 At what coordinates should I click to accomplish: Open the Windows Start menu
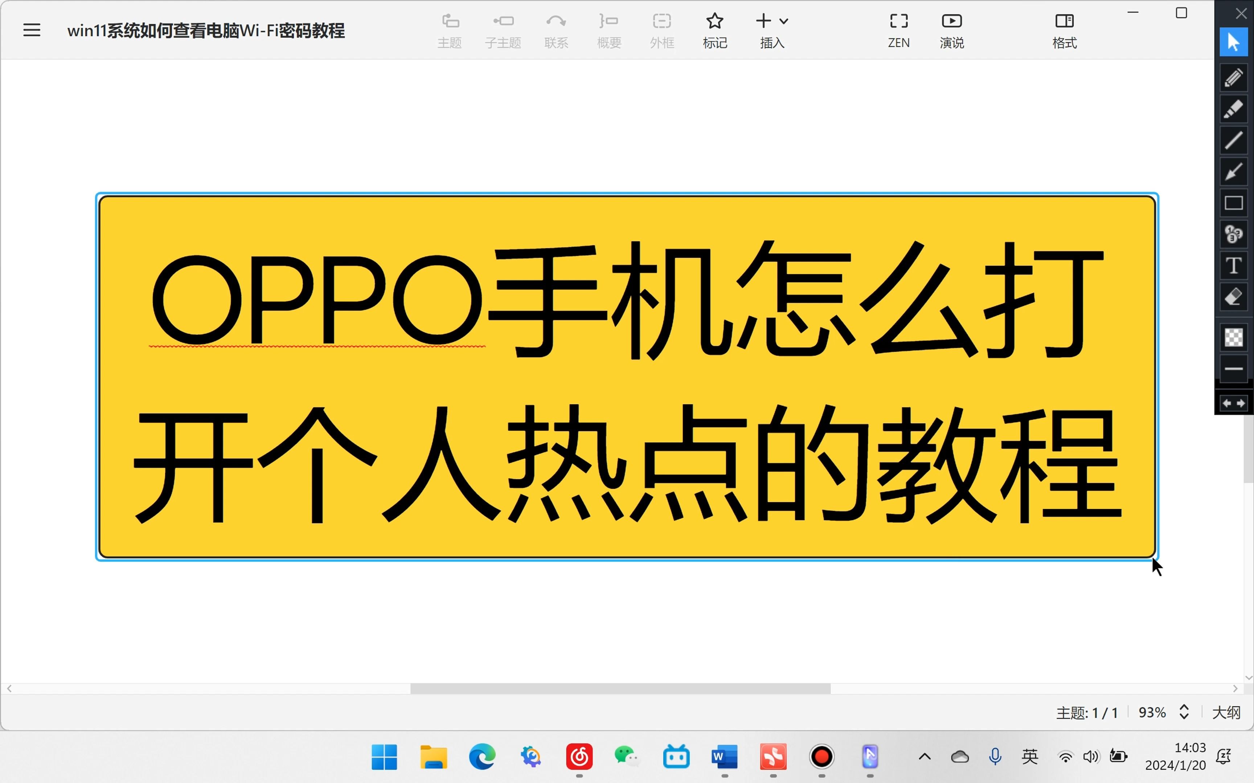pos(385,757)
